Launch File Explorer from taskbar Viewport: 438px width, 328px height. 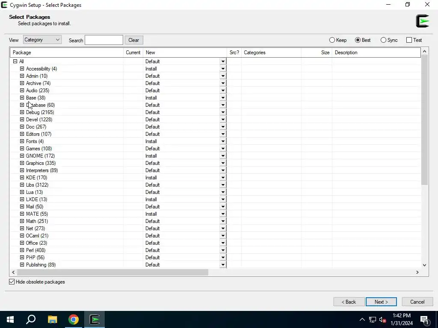pos(52,319)
